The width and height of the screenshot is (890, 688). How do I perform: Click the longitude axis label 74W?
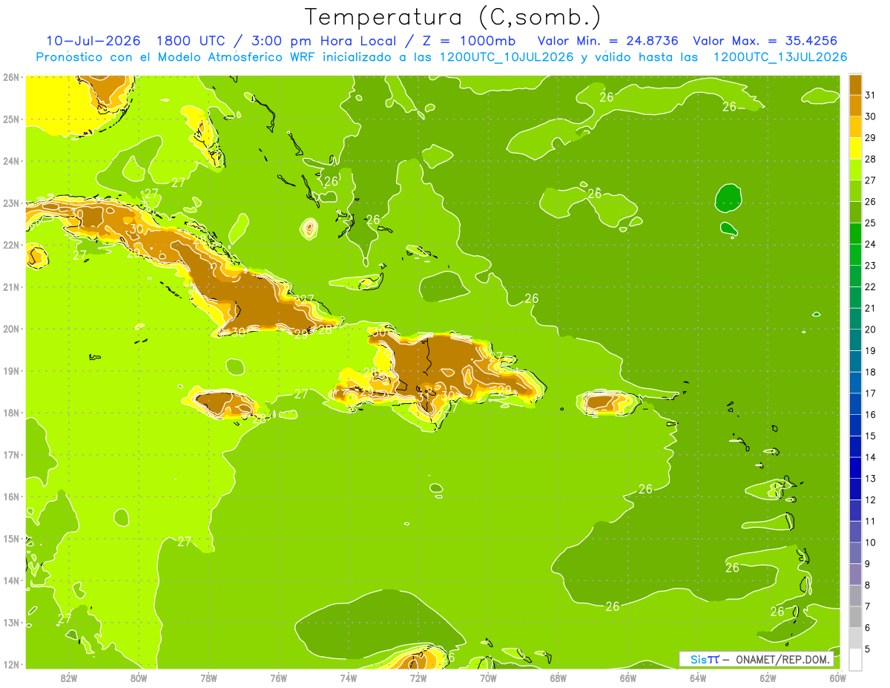pos(349,677)
